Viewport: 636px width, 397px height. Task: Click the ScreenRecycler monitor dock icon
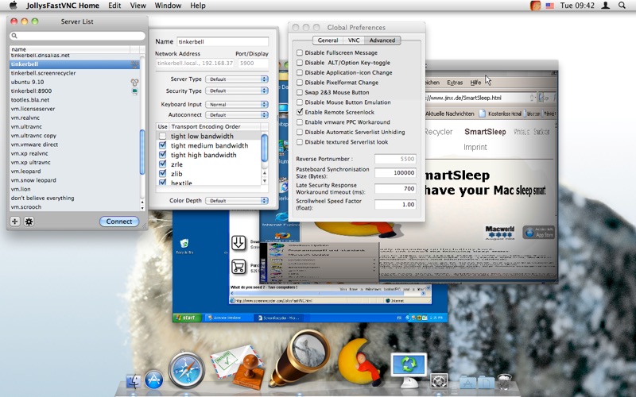[x=409, y=368]
